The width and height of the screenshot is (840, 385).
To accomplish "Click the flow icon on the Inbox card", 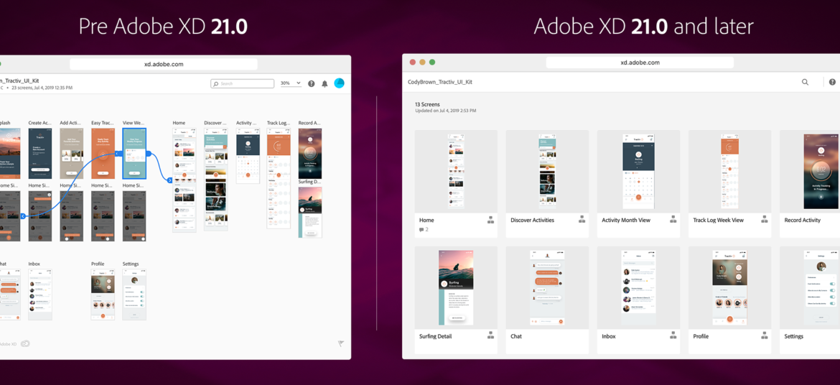I will 673,335.
